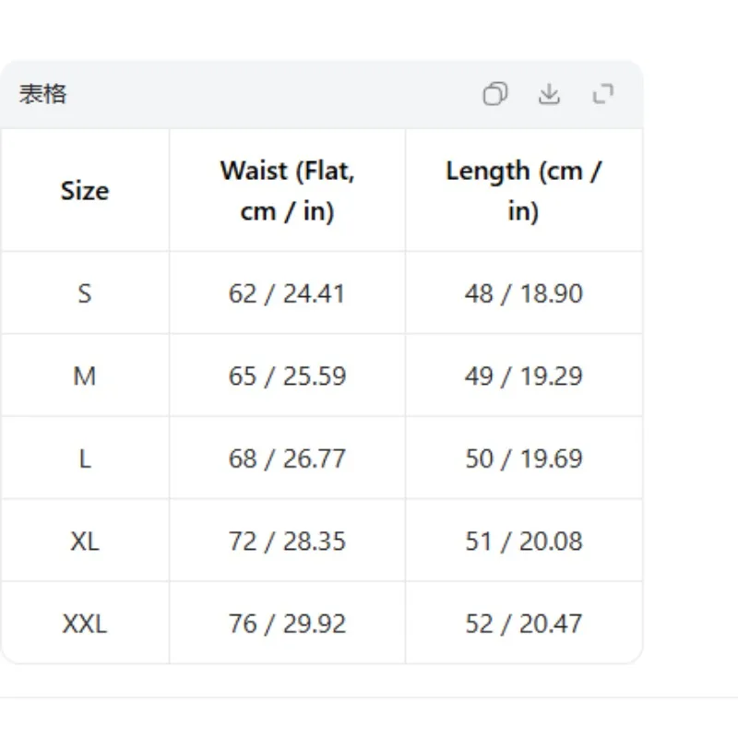The image size is (738, 738).
Task: Select the Length (cm / in) header
Action: coord(523,191)
